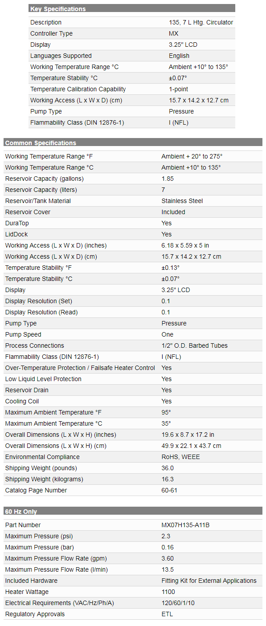Select the Regulatory Approvals ETL value
Viewport: 266px width, 626px height.
point(167,614)
